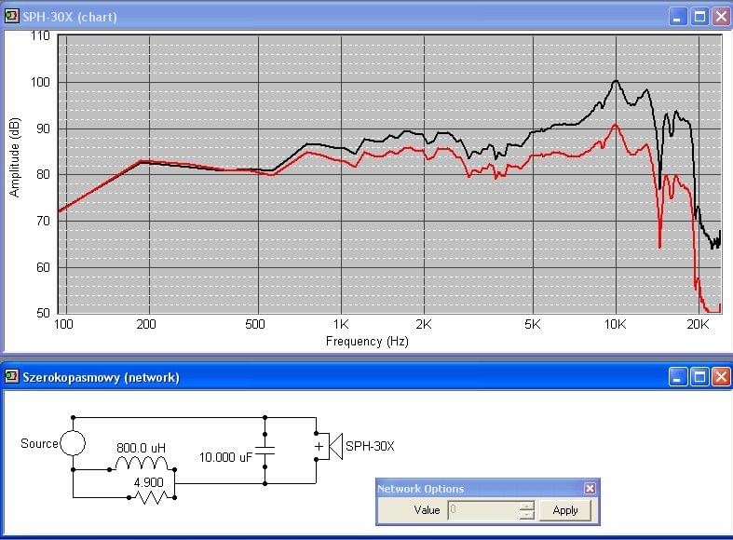Select the 10.000 uF capacitor component
Viewport: 733px width, 540px height.
tap(265, 451)
